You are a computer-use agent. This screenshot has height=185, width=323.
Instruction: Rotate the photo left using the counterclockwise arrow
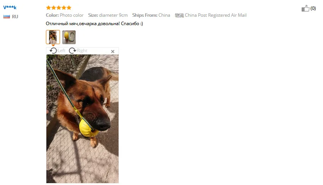click(53, 51)
